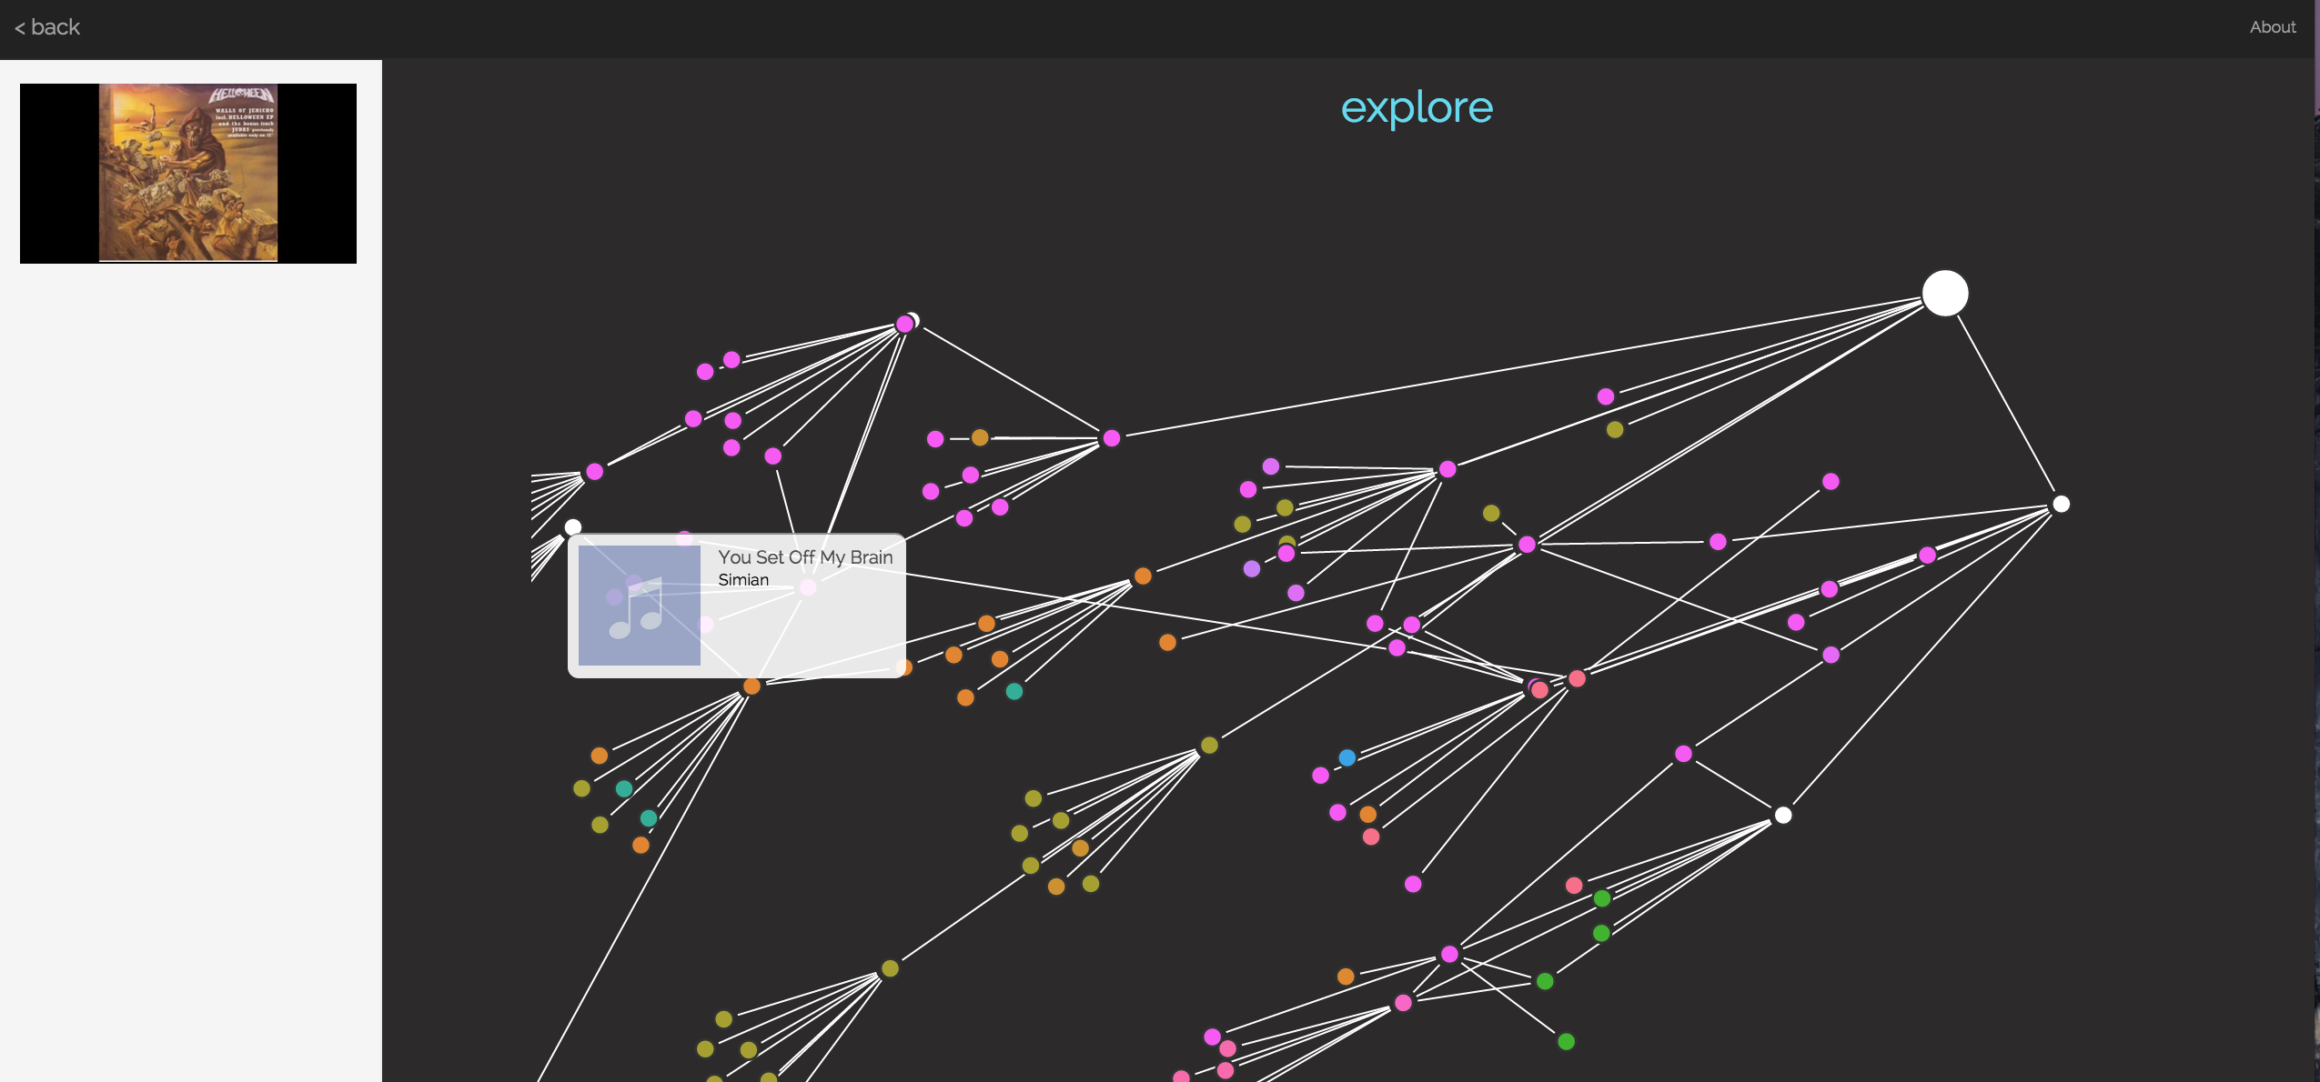Select the olive node below the top-right magenta node
This screenshot has width=2320, height=1082.
pyautogui.click(x=1614, y=429)
